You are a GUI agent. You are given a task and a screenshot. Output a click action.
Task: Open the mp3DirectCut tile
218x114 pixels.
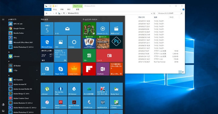coord(103,103)
